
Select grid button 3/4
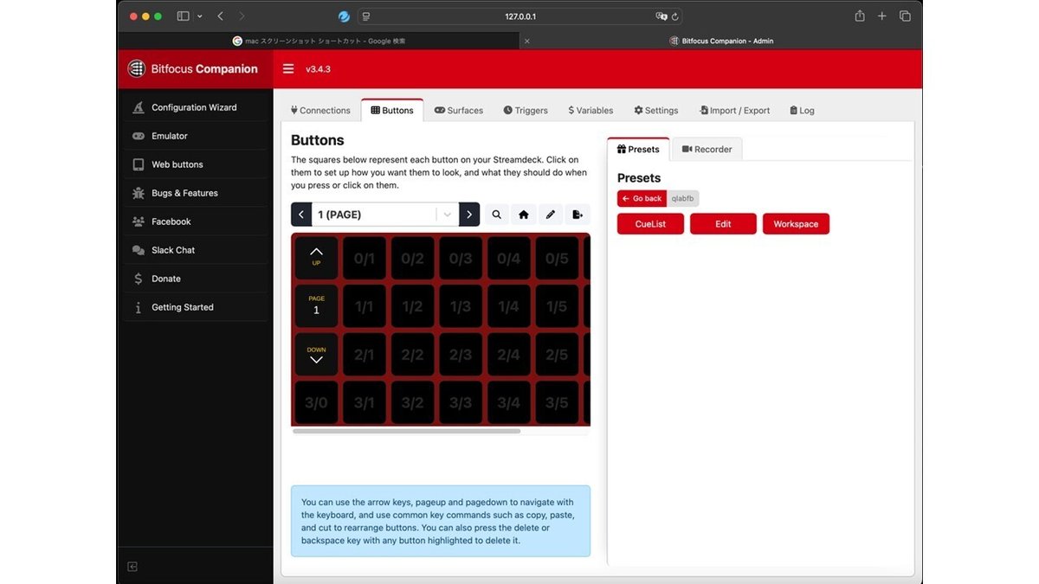click(x=509, y=402)
